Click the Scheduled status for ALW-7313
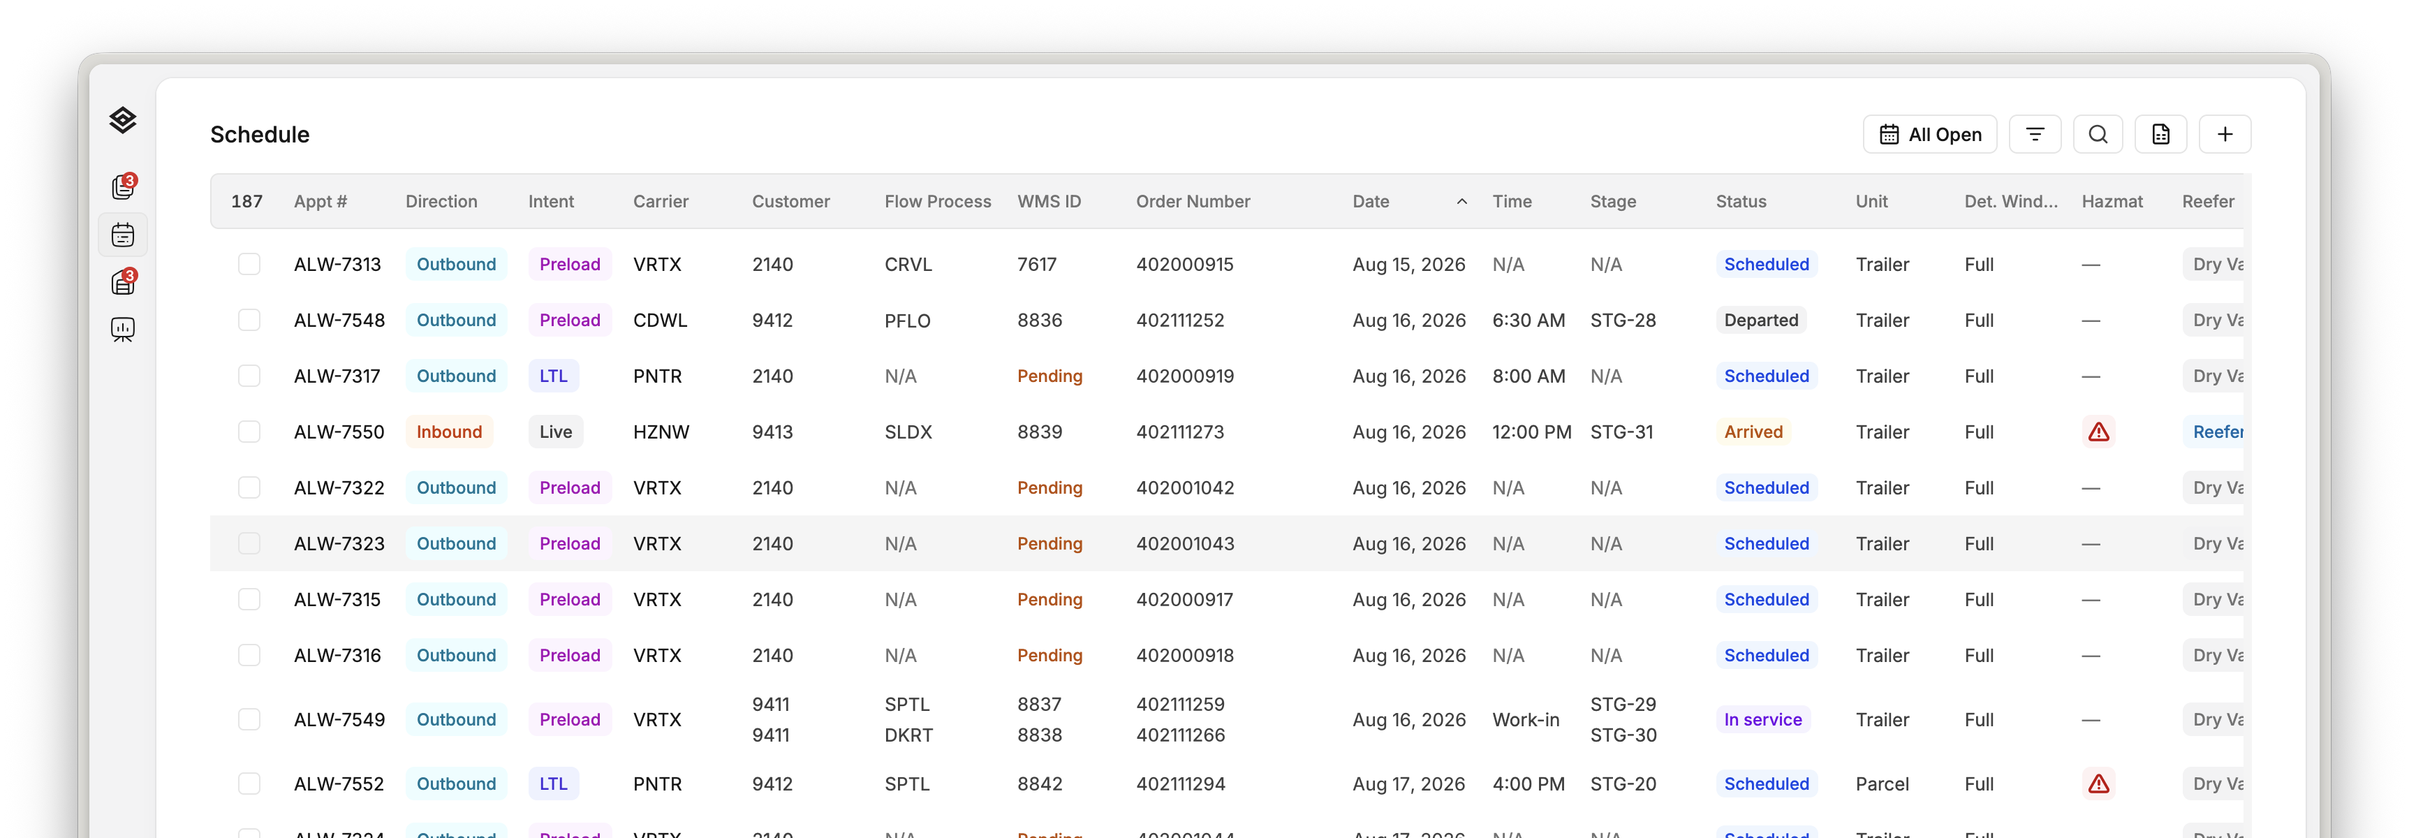Image resolution: width=2409 pixels, height=838 pixels. click(1767, 264)
